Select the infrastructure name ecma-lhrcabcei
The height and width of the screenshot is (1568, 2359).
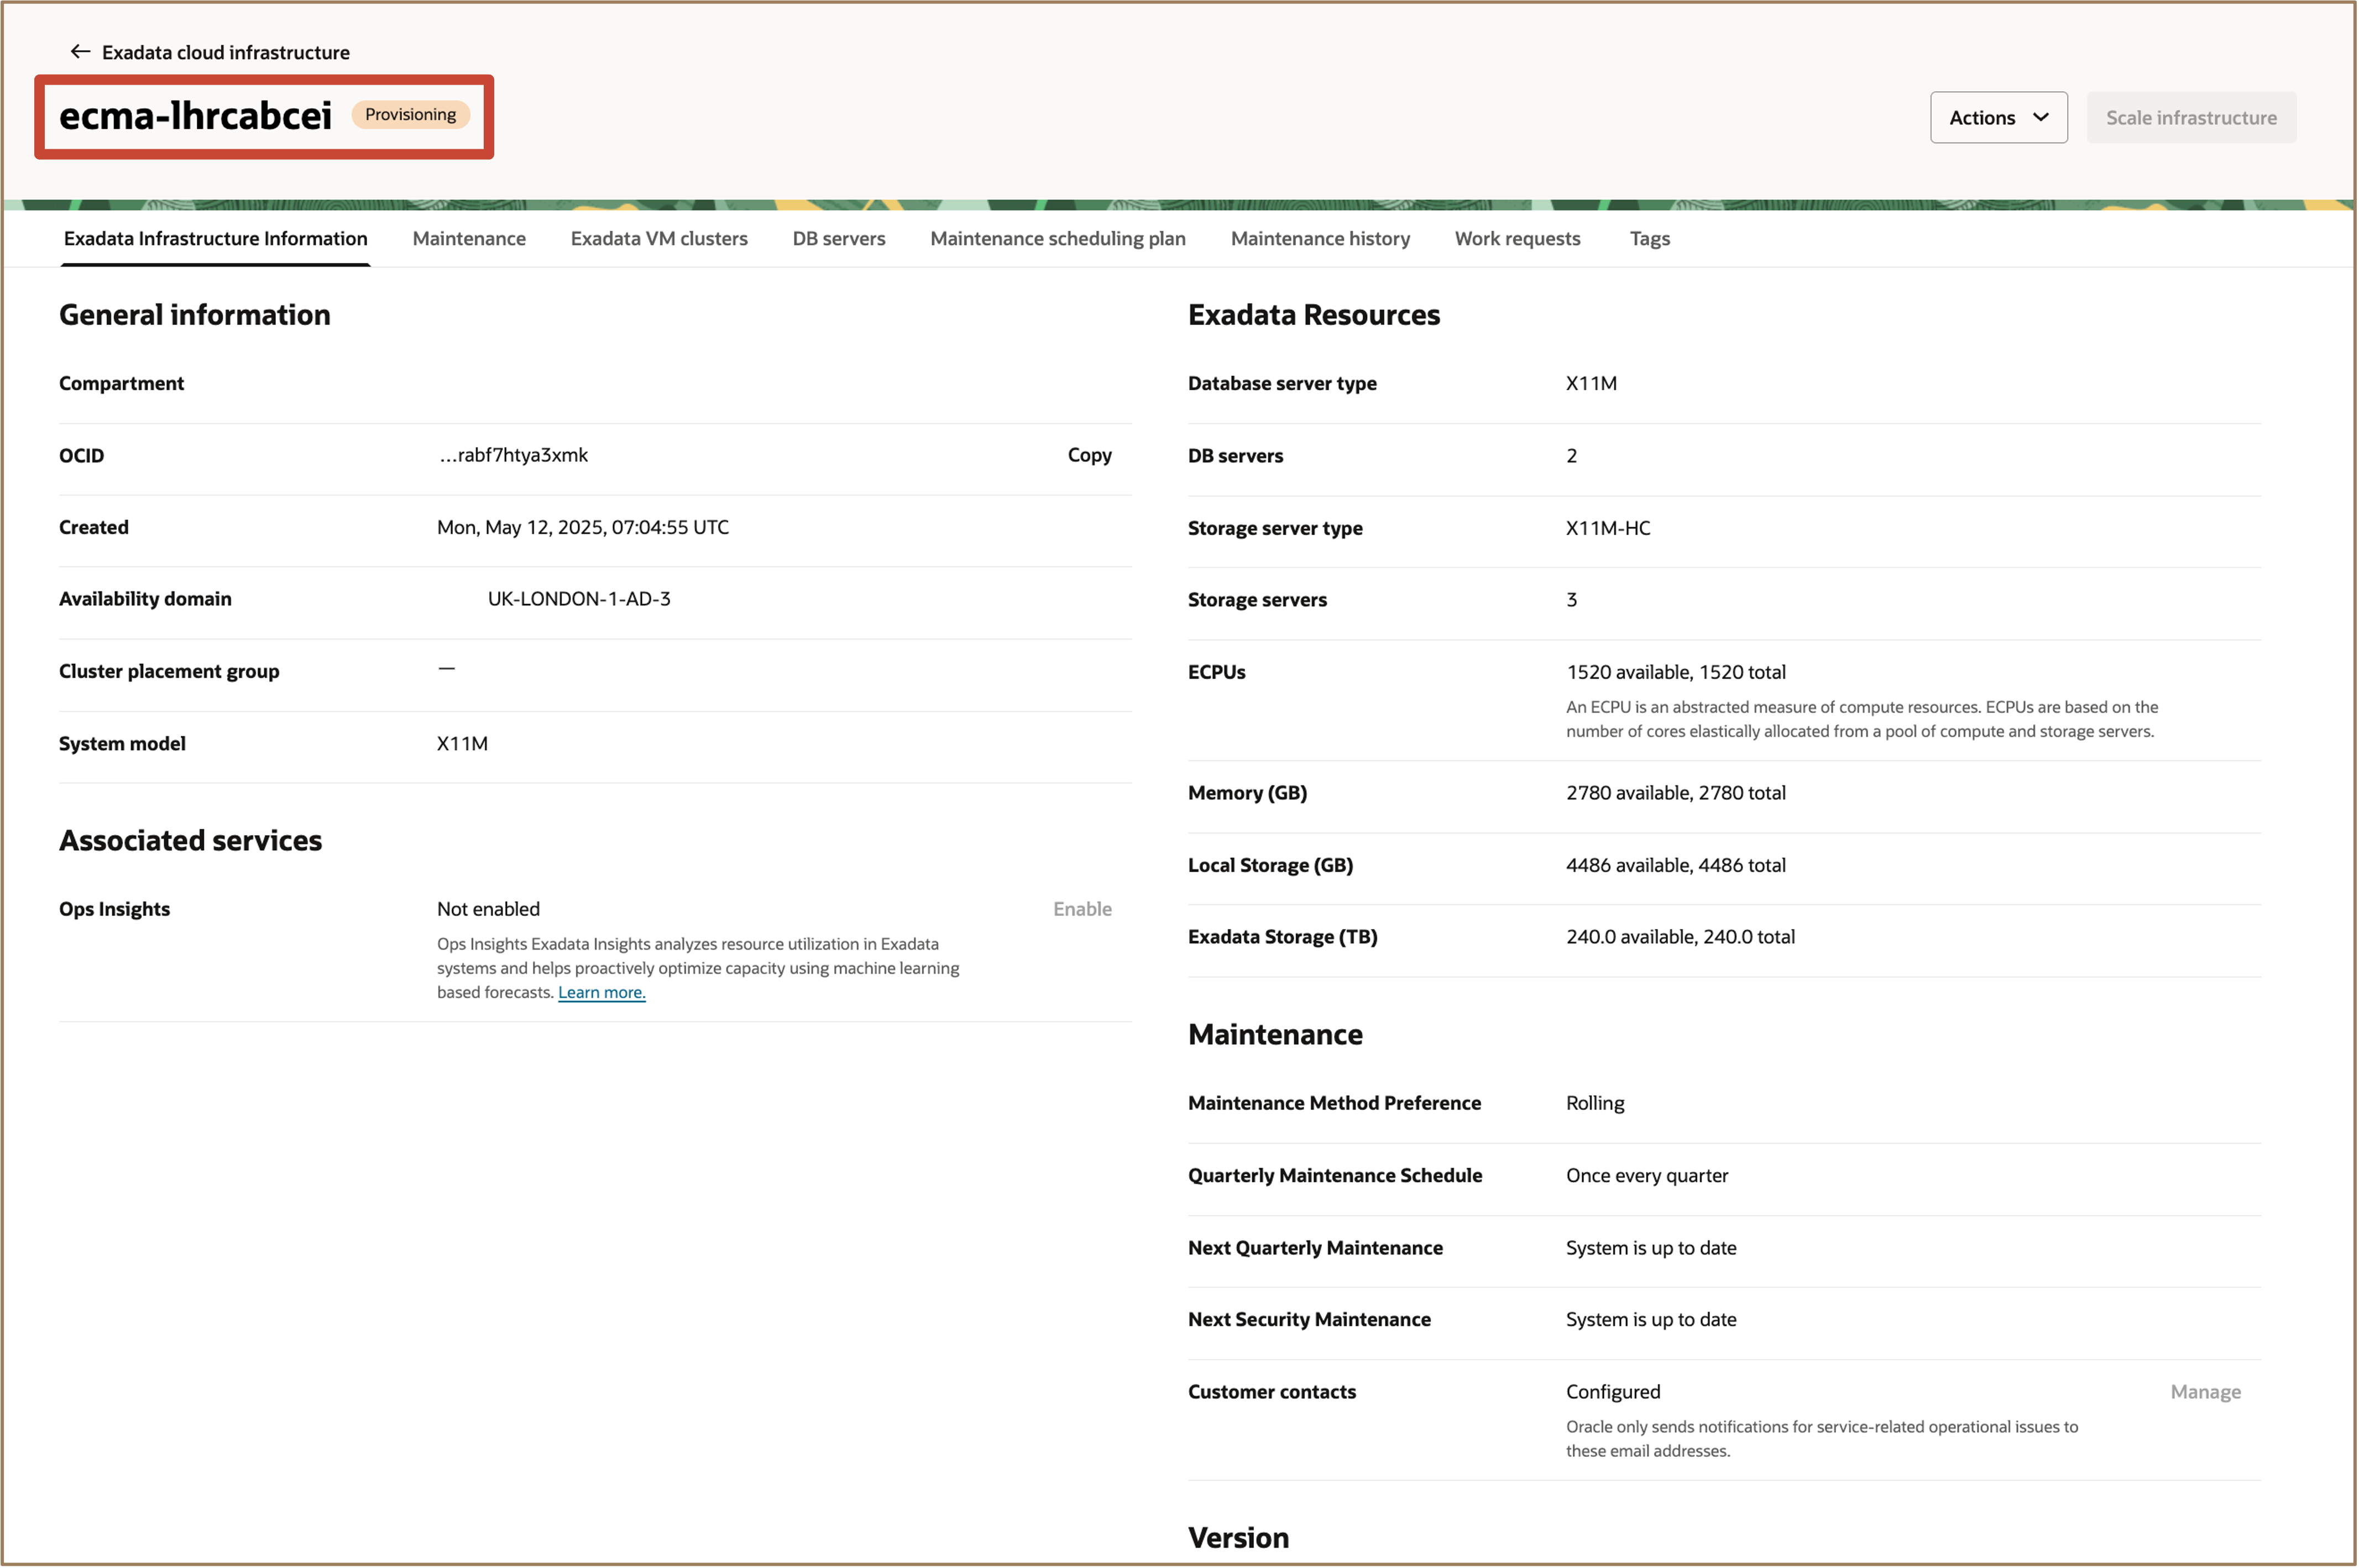coord(196,115)
